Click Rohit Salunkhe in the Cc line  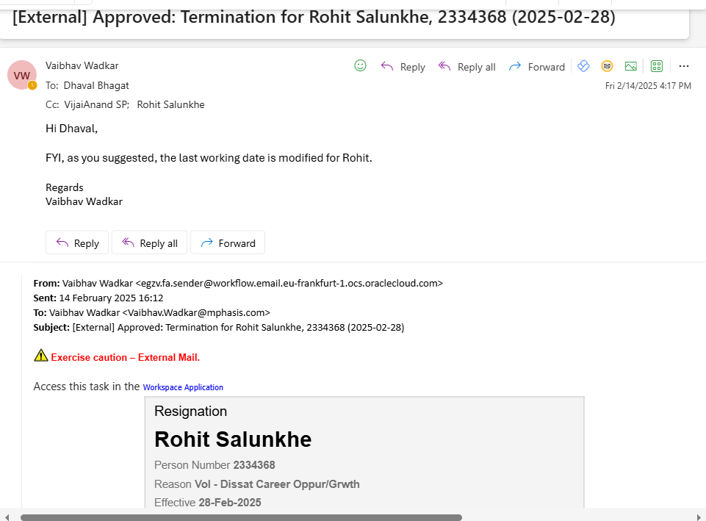click(x=170, y=104)
